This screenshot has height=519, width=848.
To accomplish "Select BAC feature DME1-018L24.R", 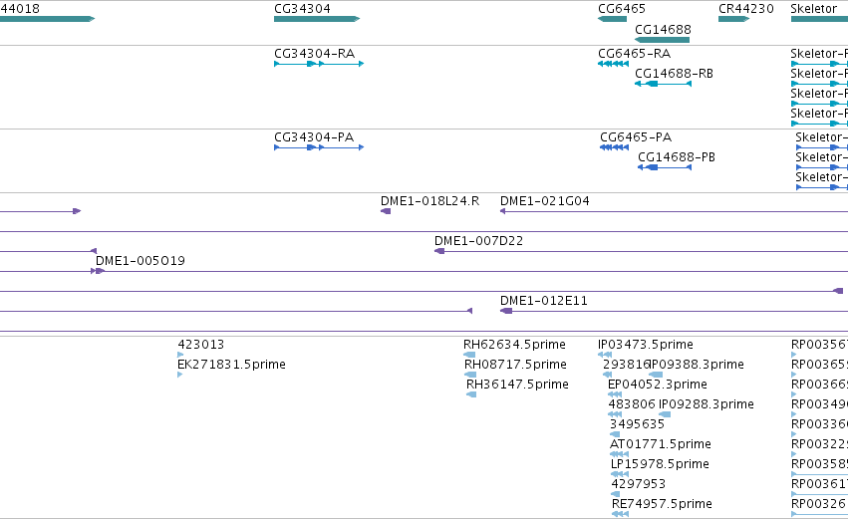I will [386, 211].
